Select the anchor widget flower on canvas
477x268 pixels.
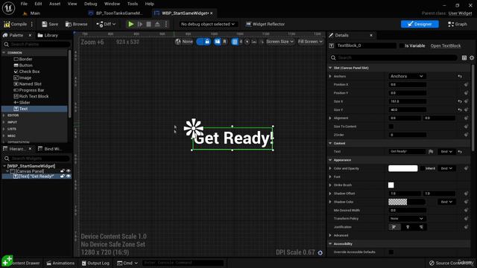[193, 129]
